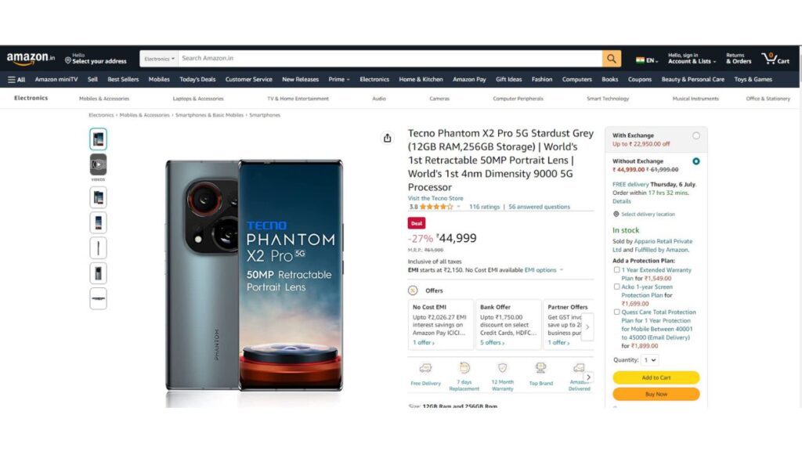Check the 1 Year Extended Warranty Plan box

pos(616,270)
